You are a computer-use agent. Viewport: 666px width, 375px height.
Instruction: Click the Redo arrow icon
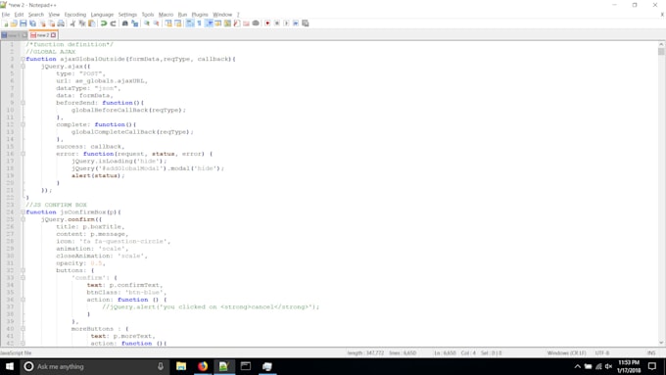tap(113, 23)
